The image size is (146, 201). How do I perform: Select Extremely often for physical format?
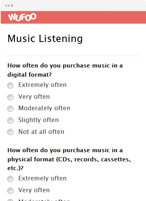point(10,179)
